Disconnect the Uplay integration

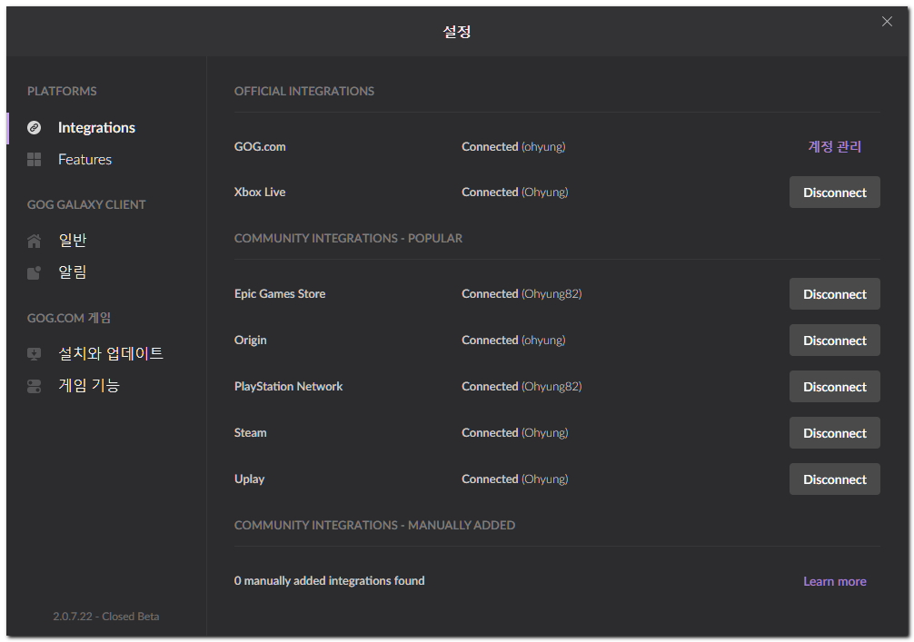click(835, 479)
